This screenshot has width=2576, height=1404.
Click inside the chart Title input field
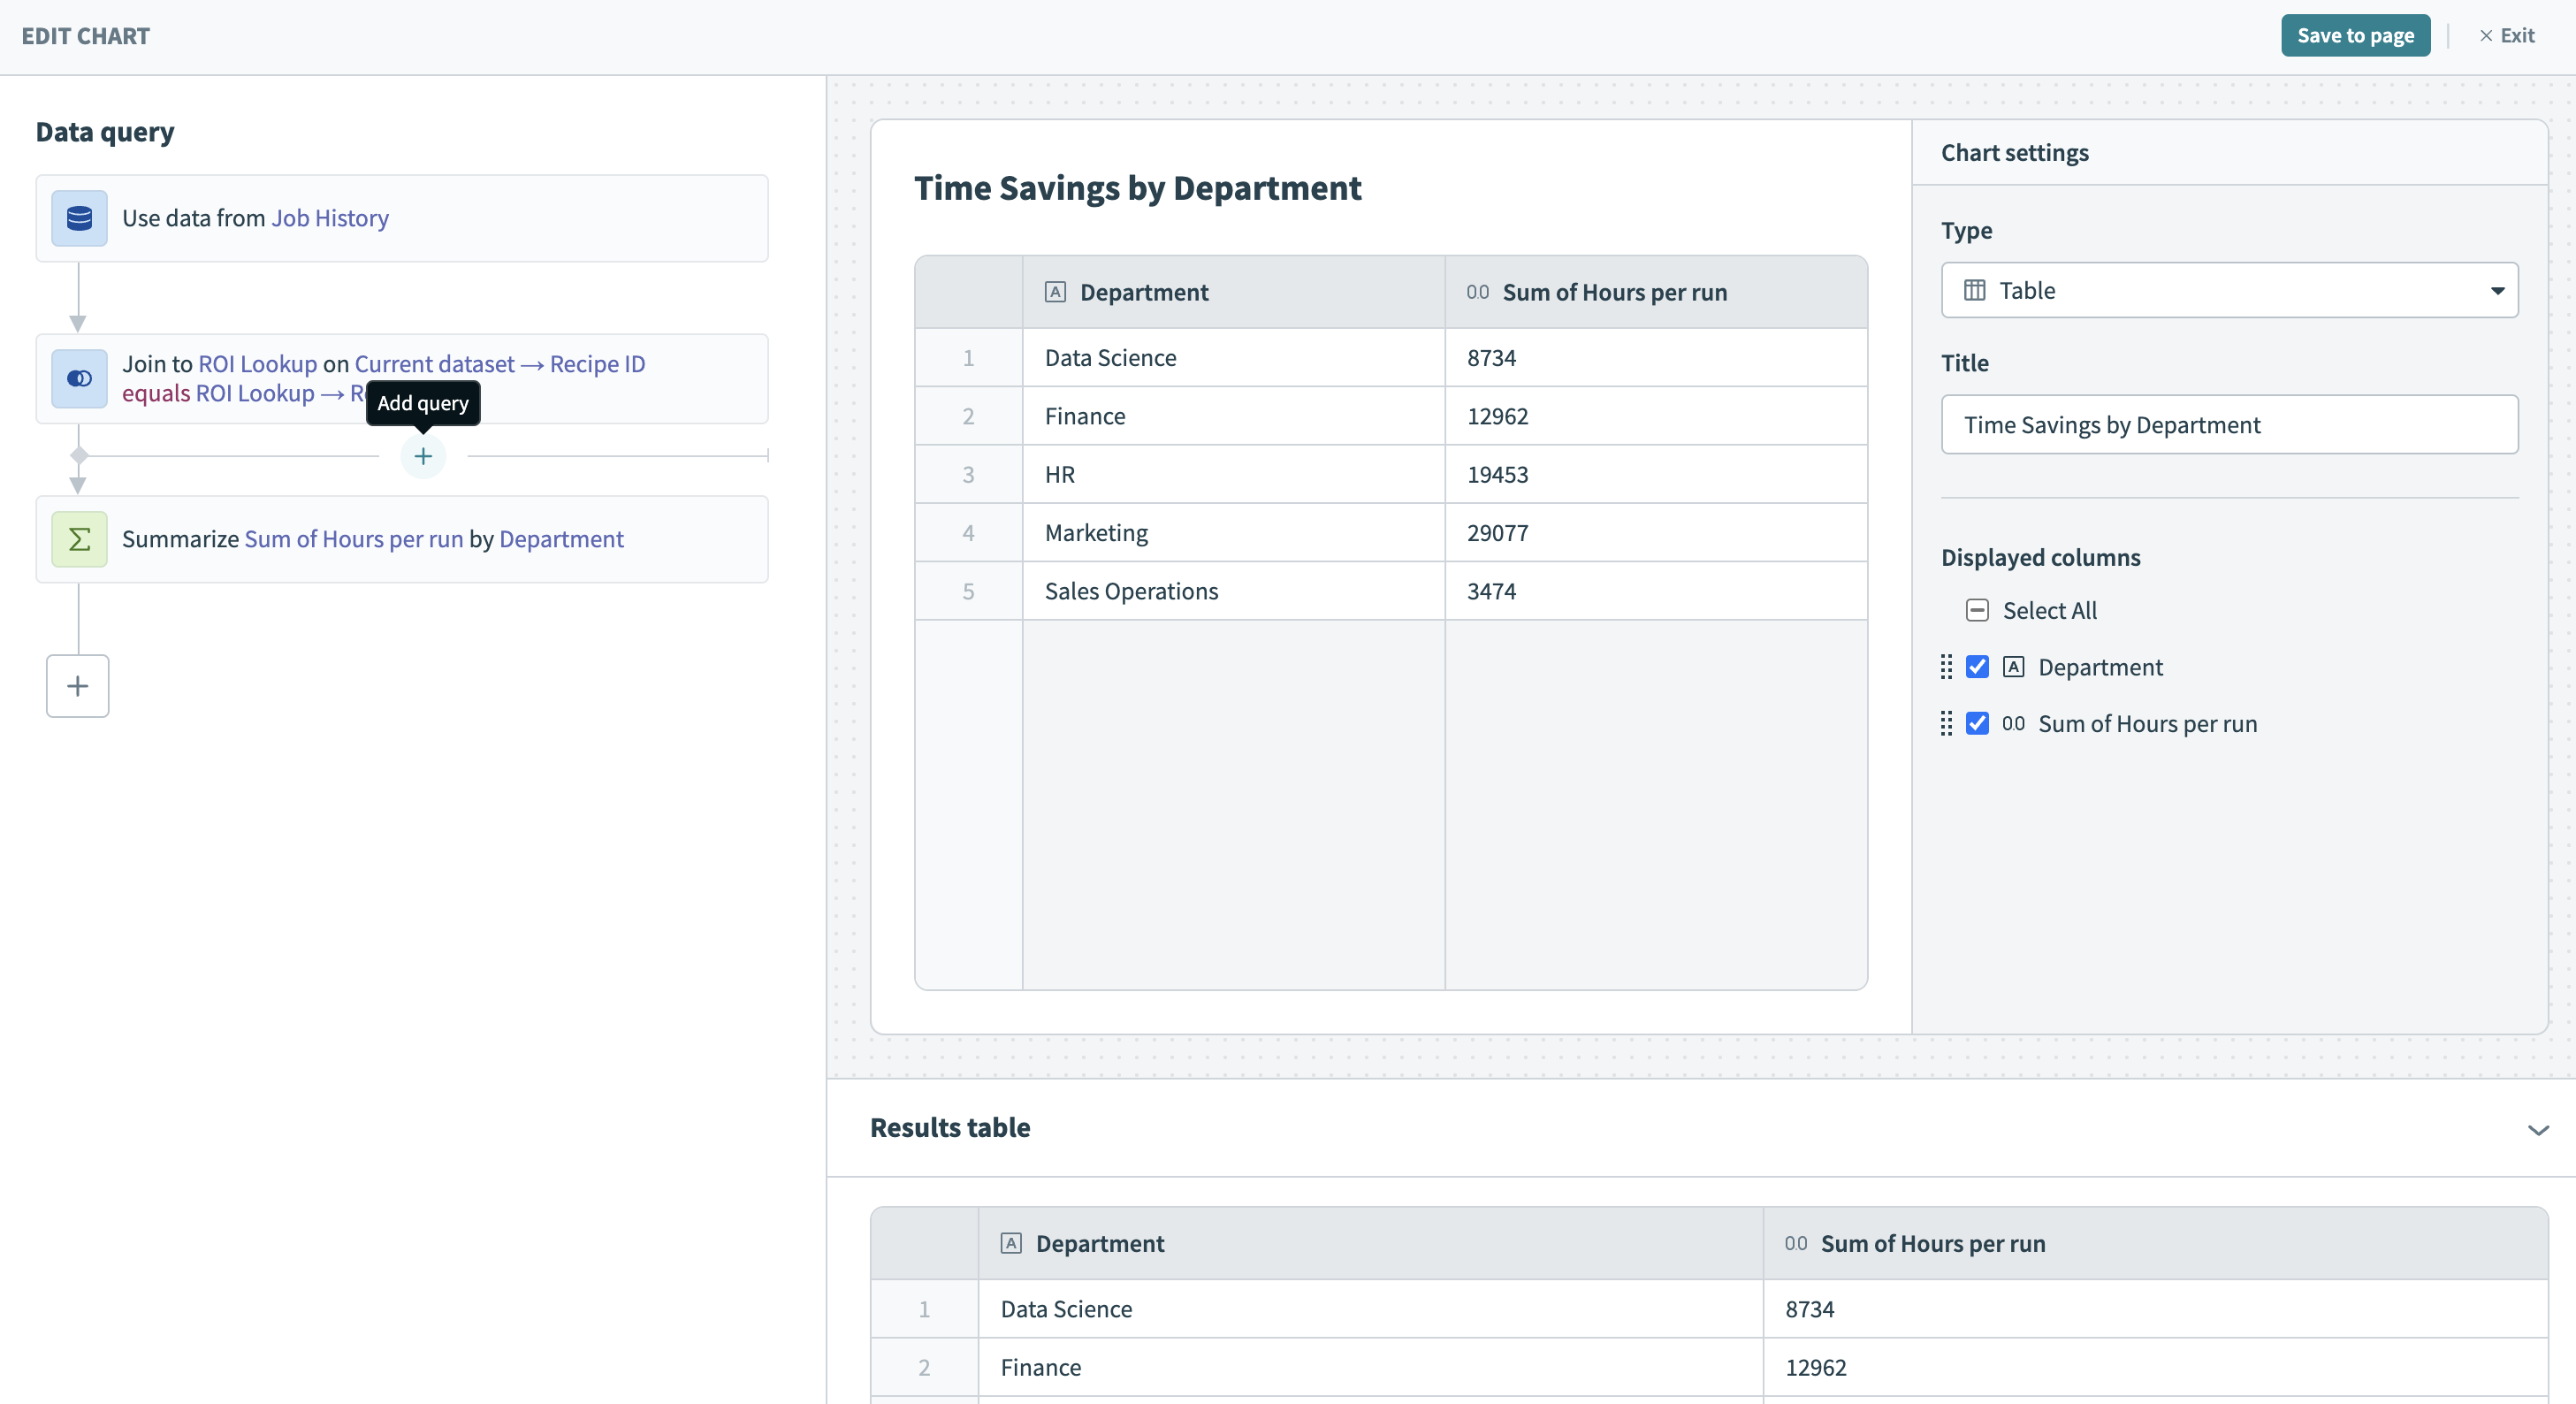pyautogui.click(x=2229, y=424)
